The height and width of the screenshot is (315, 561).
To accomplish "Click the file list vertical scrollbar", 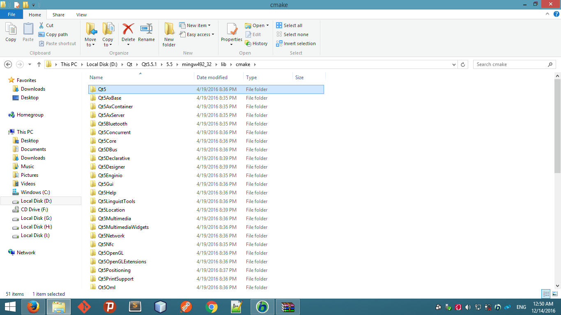I will (x=557, y=126).
